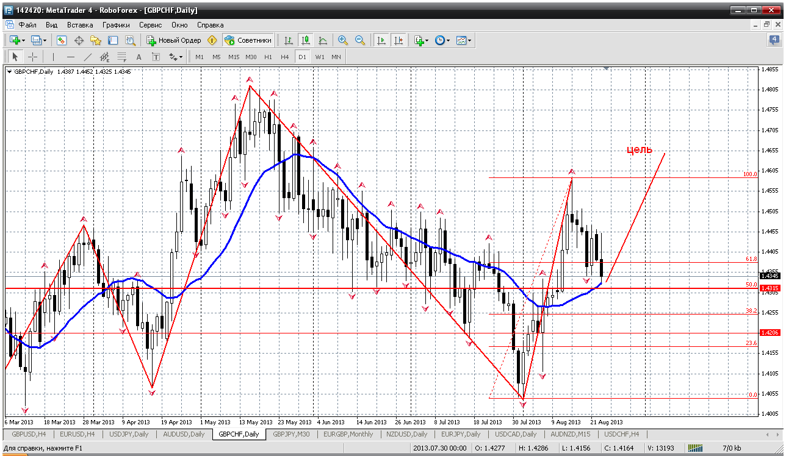Select the W1 timeframe
Screen dimensions: 786x456
coord(320,57)
